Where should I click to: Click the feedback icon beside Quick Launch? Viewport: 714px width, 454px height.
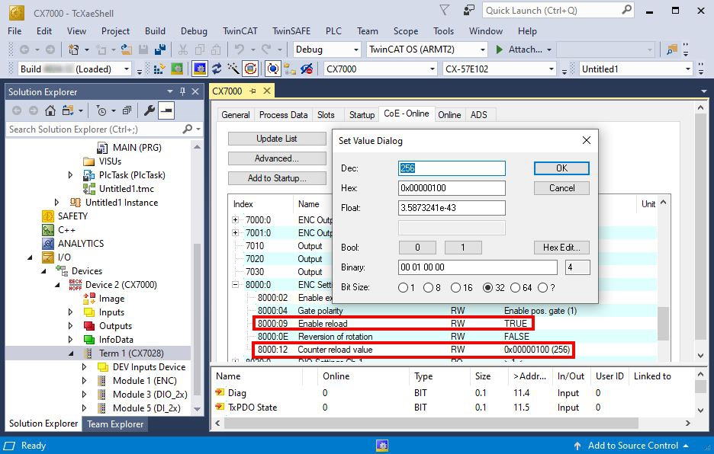468,11
